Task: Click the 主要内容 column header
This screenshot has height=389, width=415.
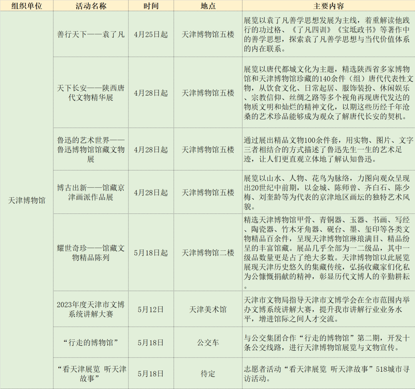Action: click(329, 6)
